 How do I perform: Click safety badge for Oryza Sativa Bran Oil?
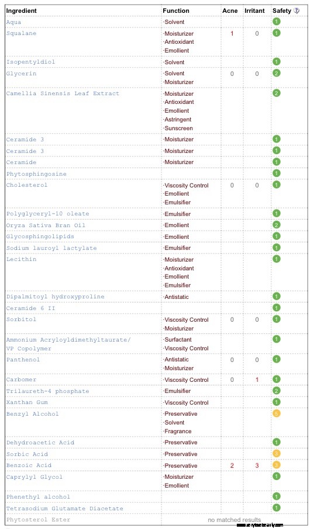point(277,225)
